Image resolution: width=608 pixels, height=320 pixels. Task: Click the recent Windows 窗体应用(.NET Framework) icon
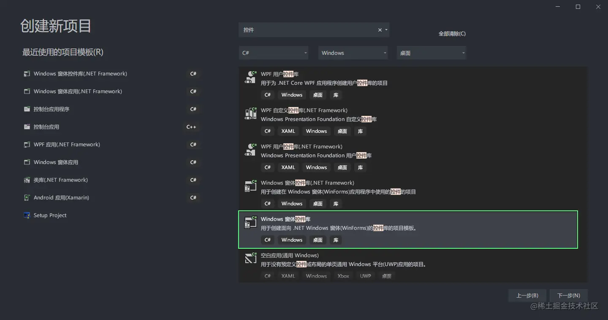[27, 91]
